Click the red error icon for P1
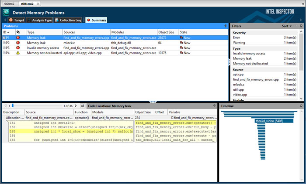The height and width of the screenshot is (184, 306). tap(18, 38)
